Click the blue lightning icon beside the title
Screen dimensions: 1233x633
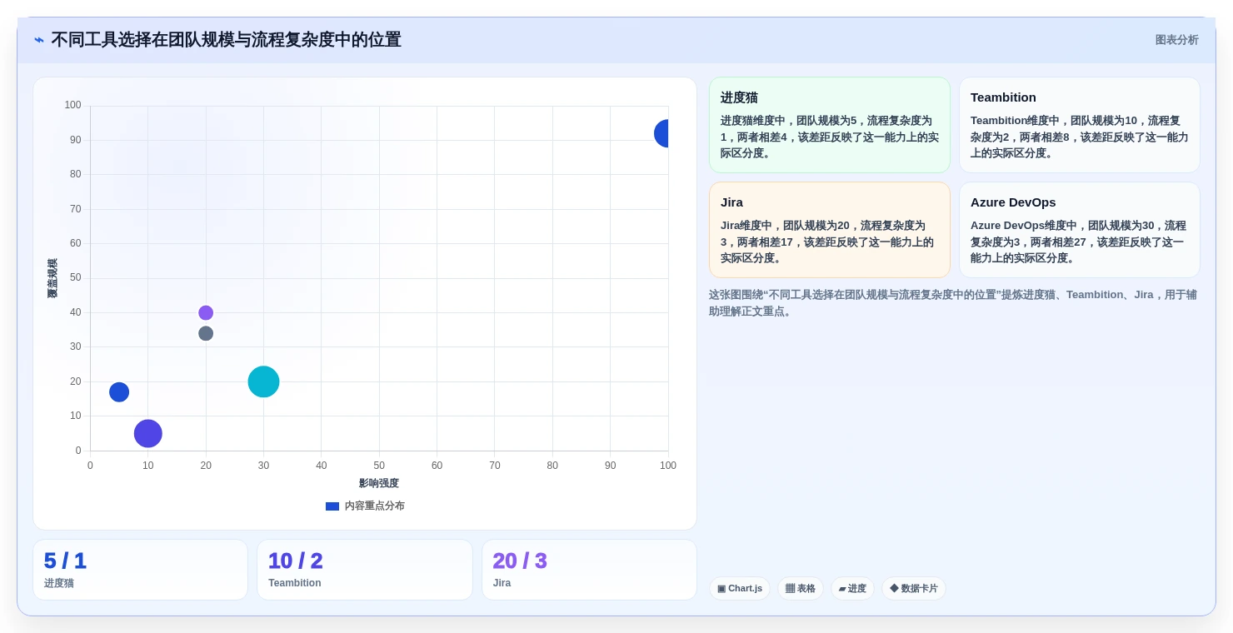[39, 40]
